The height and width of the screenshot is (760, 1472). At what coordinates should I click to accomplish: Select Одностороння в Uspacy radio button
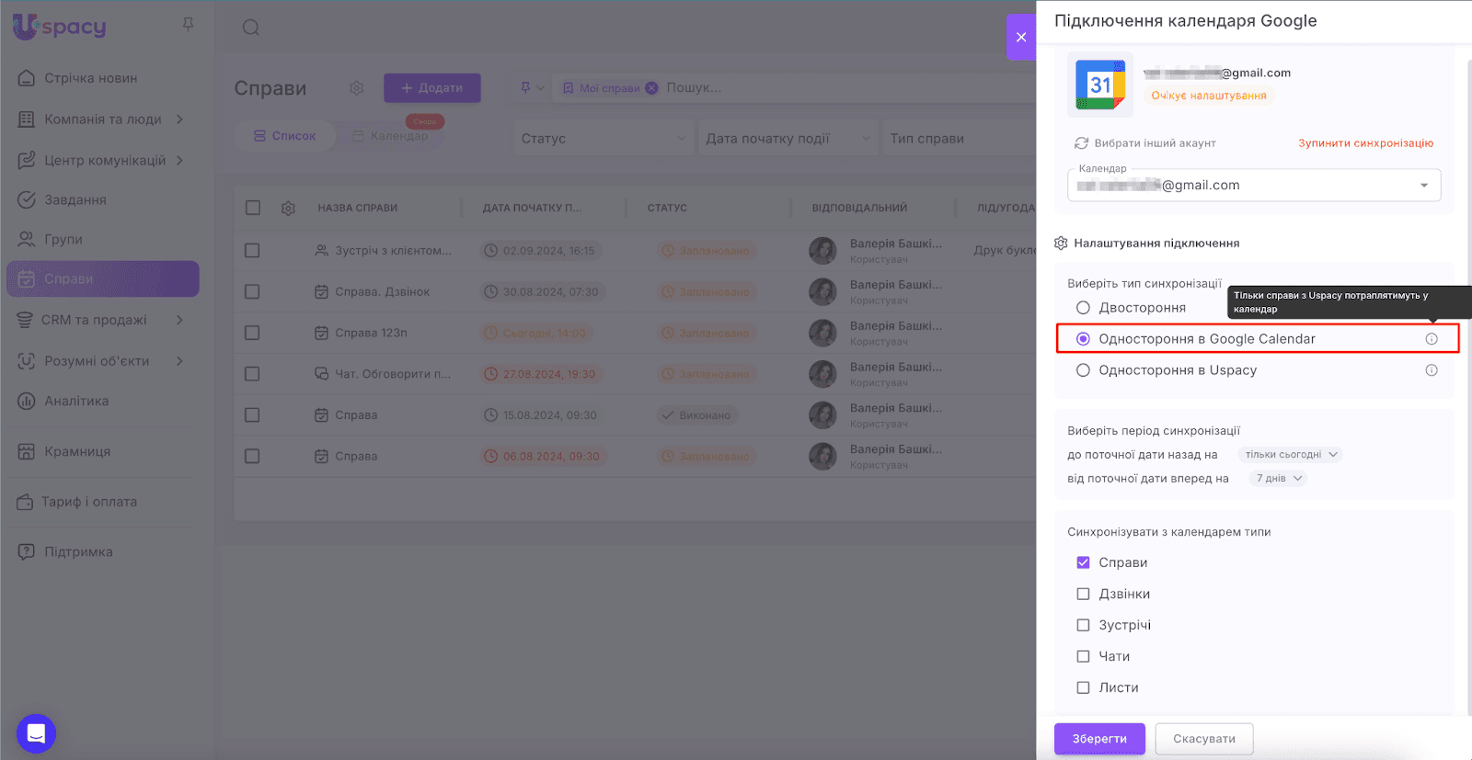point(1083,370)
